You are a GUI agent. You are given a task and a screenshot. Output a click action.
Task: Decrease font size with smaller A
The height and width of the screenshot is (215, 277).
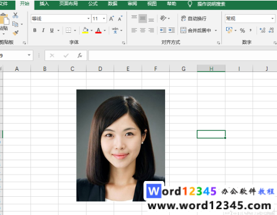coord(120,19)
